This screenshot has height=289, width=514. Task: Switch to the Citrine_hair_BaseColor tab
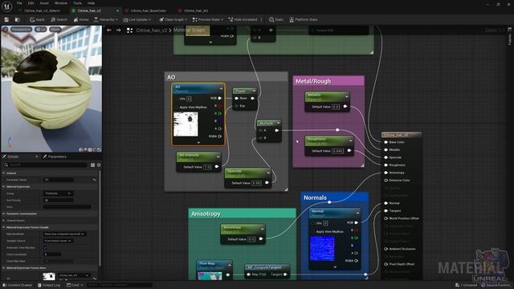pyautogui.click(x=148, y=10)
